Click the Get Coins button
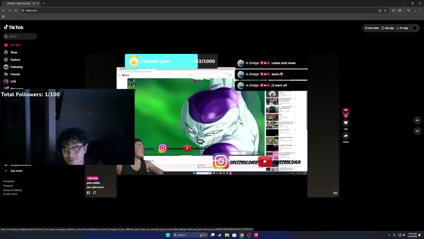424x239 pixels. 372,28
